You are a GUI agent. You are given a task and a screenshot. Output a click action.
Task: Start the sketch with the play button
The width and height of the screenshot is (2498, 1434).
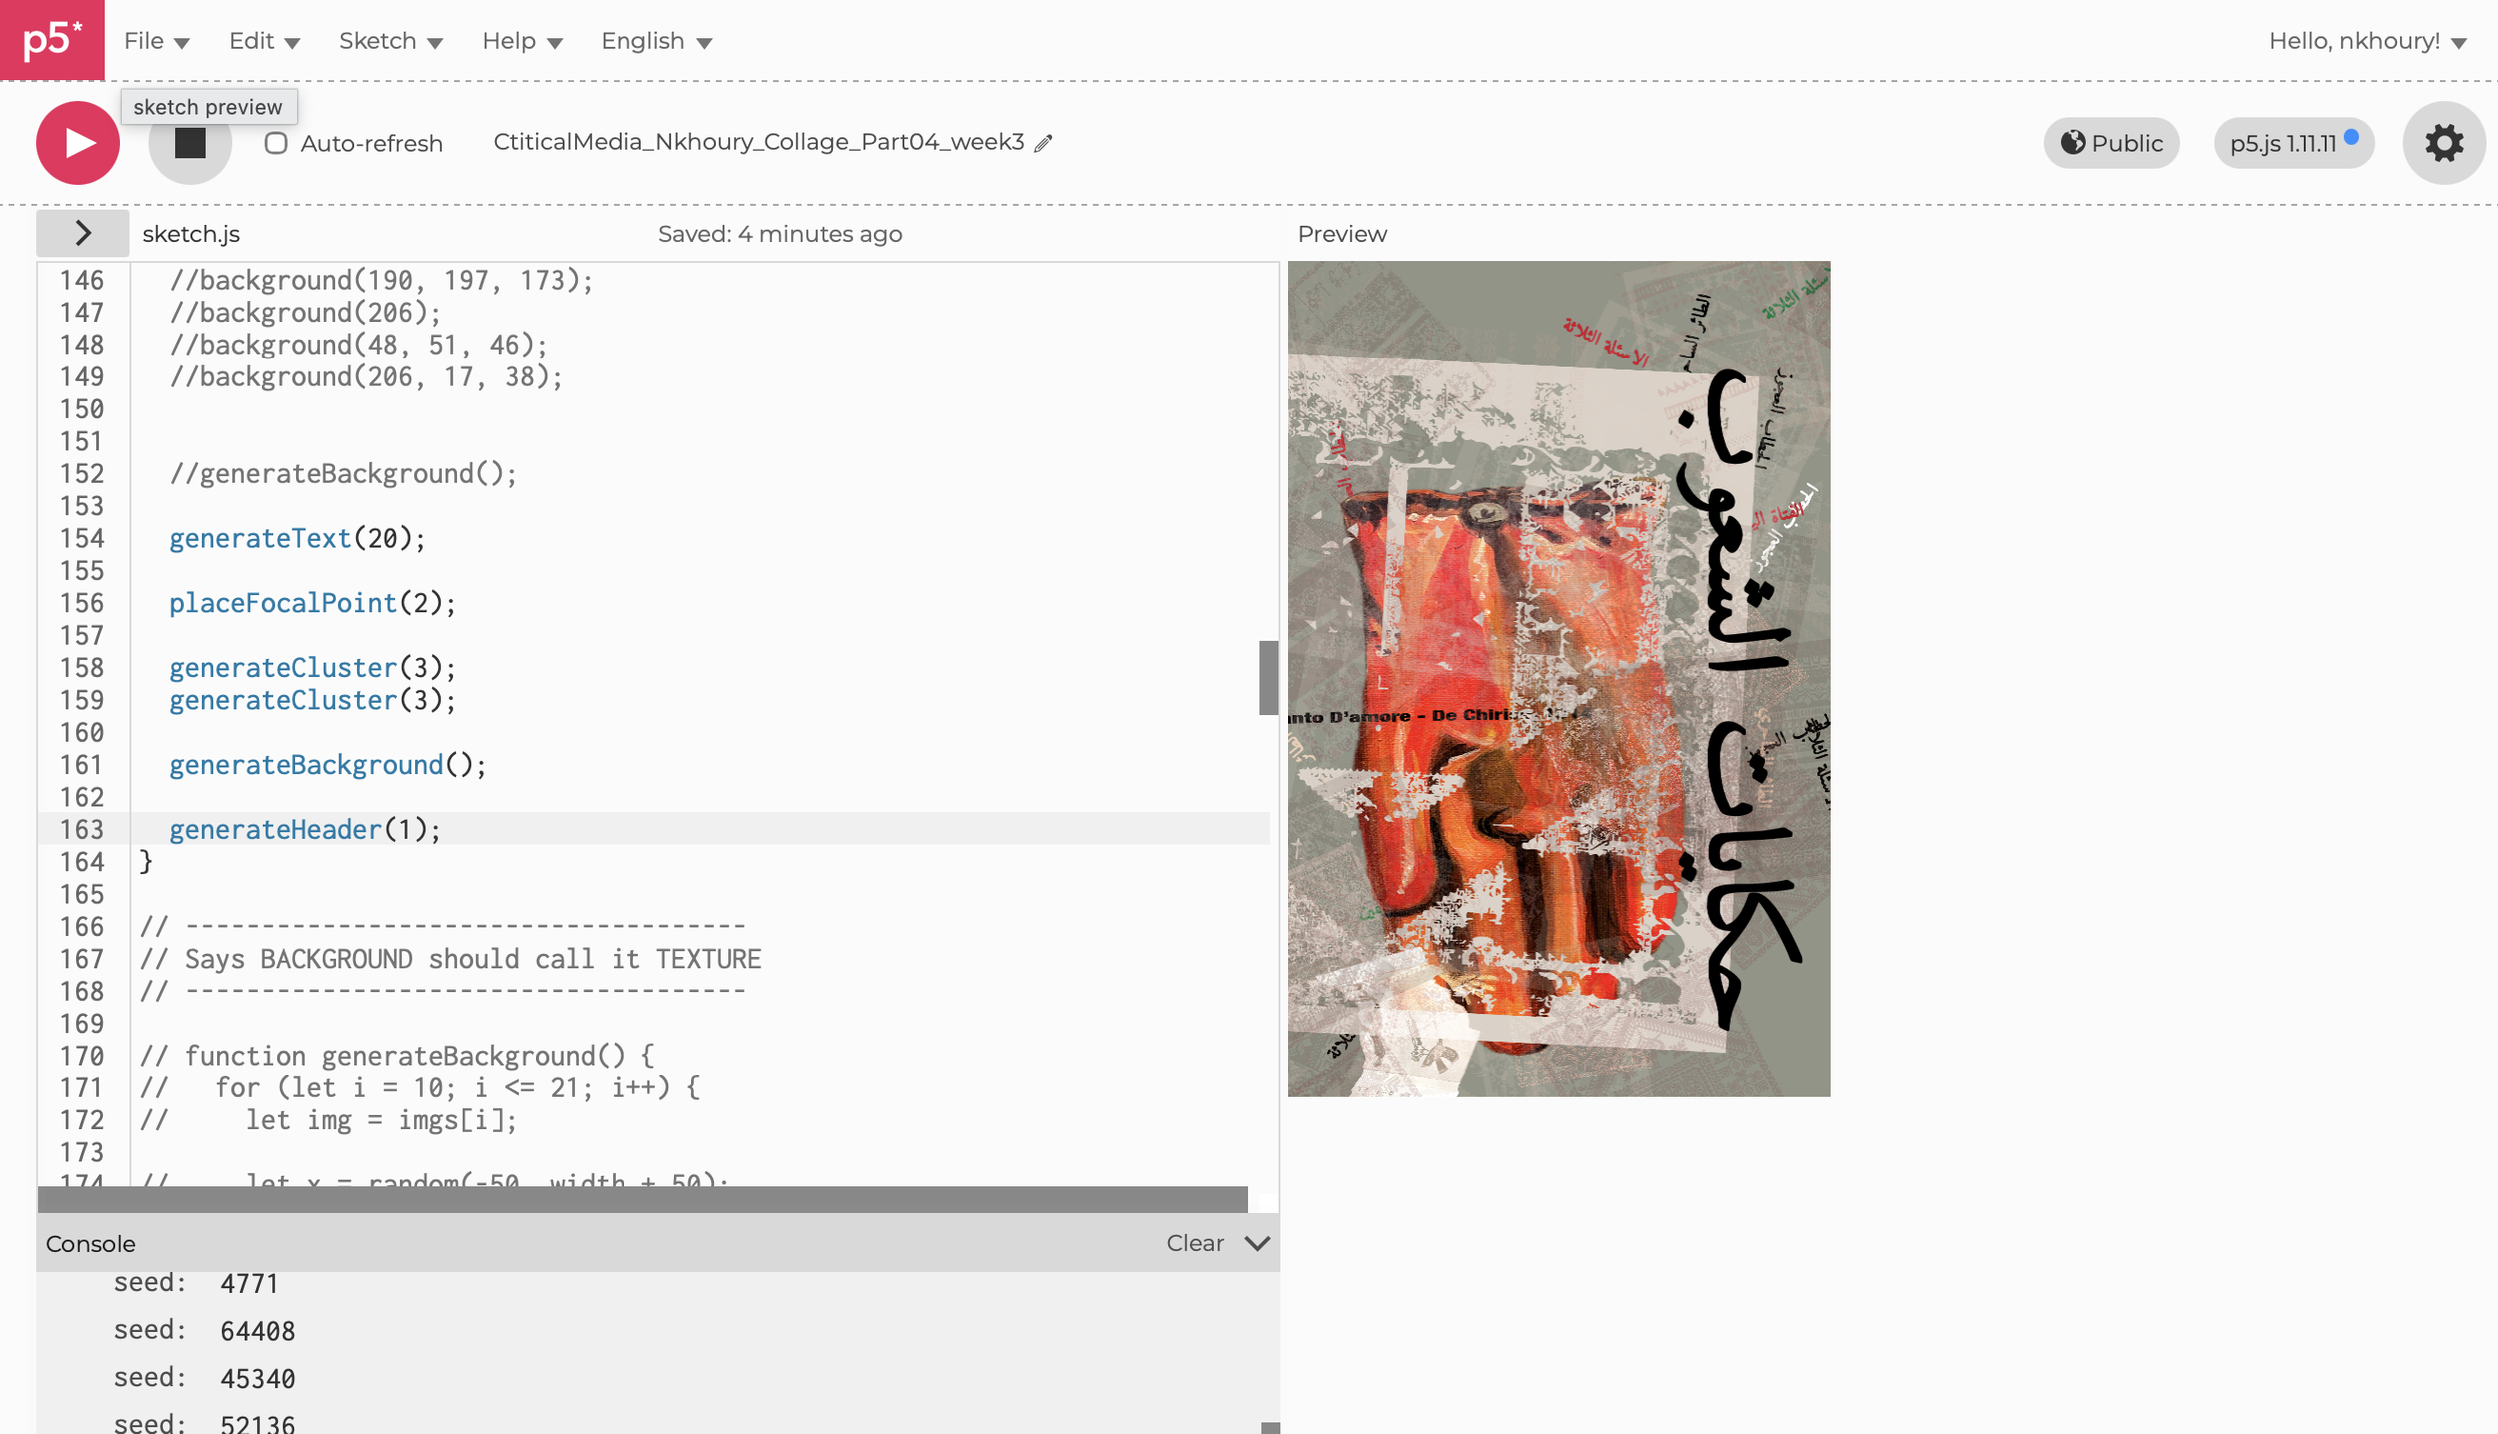tap(78, 143)
